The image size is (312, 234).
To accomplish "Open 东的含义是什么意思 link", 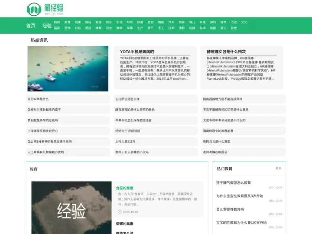I will pyautogui.click(x=217, y=141).
